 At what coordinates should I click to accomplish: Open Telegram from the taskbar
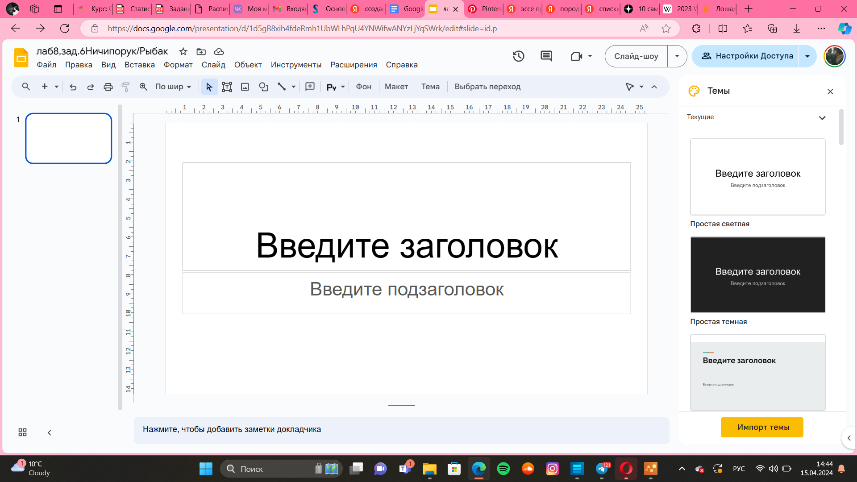pyautogui.click(x=602, y=469)
